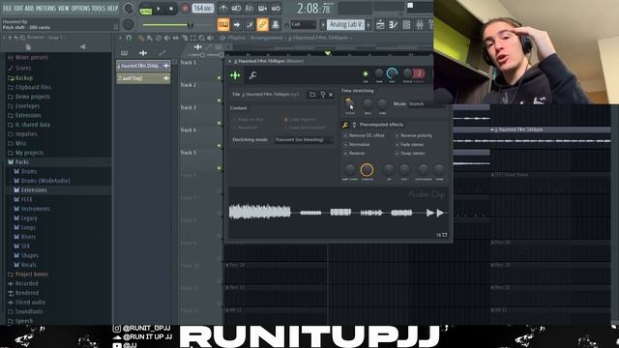
Task: Click the Audio Clip waveform preview
Action: (339, 213)
